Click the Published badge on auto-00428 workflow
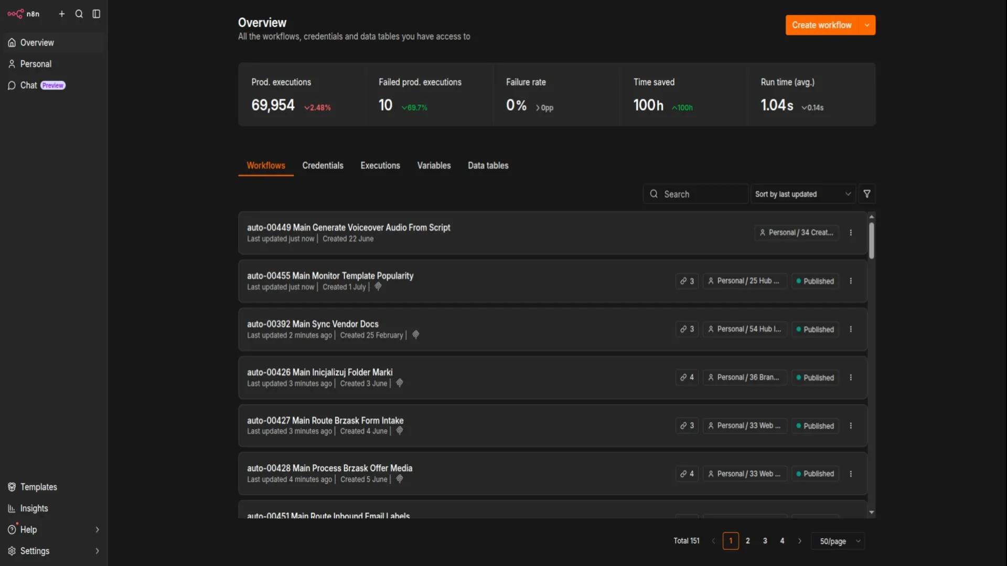Image resolution: width=1007 pixels, height=566 pixels. [815, 474]
